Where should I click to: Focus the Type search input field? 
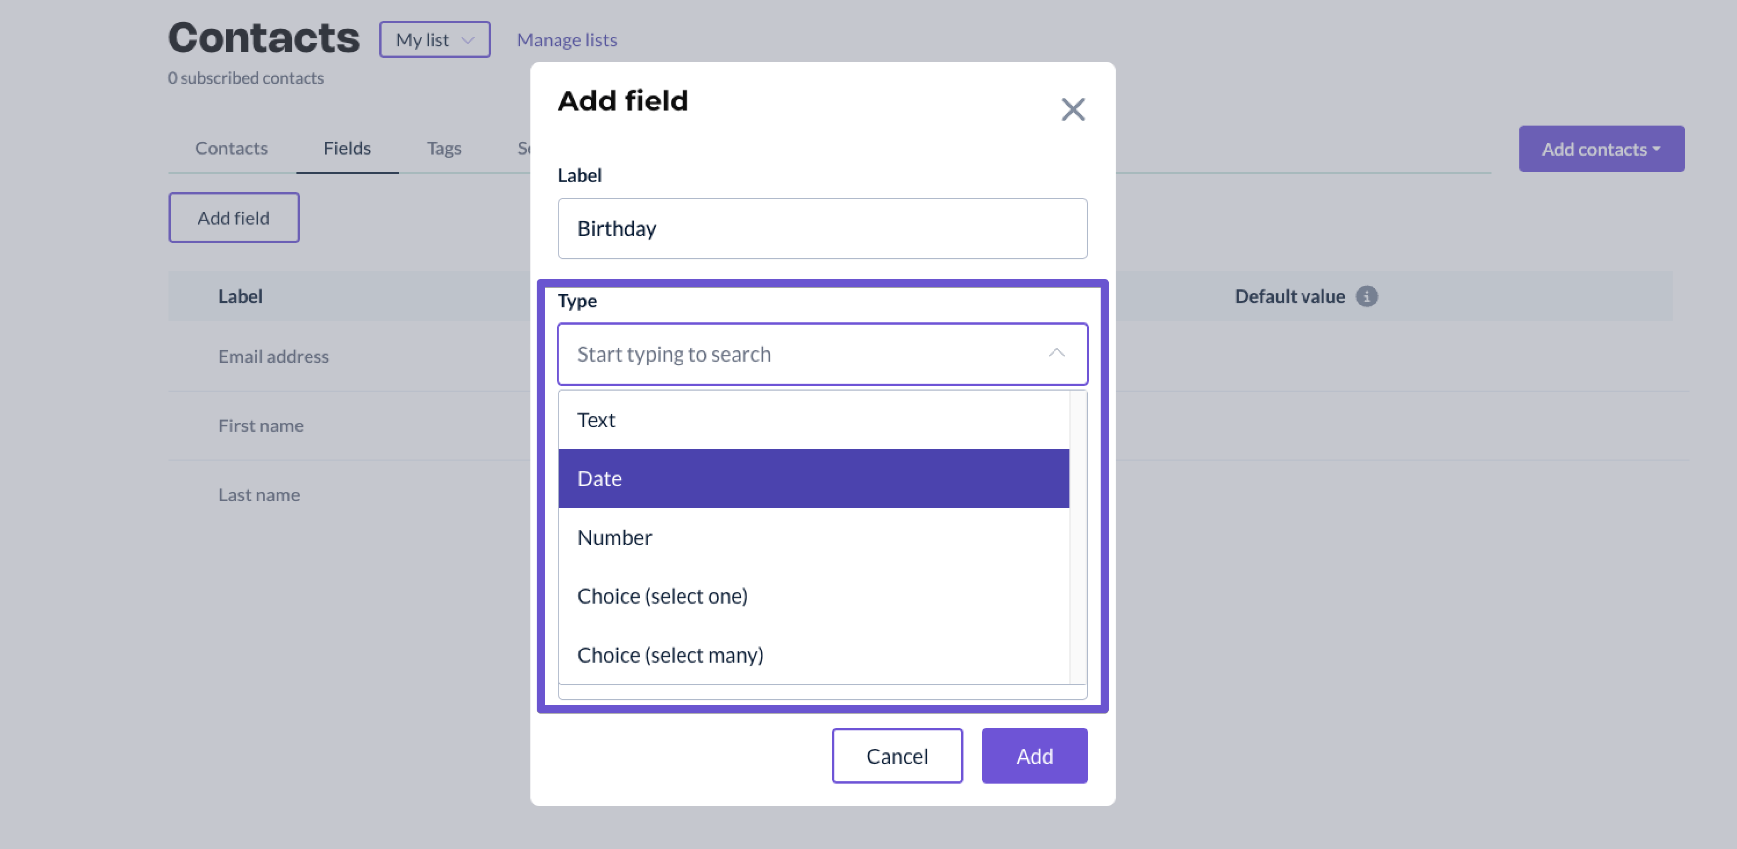(802, 354)
